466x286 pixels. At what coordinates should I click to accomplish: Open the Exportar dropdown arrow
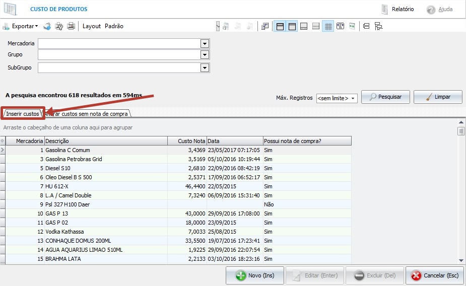pyautogui.click(x=37, y=26)
